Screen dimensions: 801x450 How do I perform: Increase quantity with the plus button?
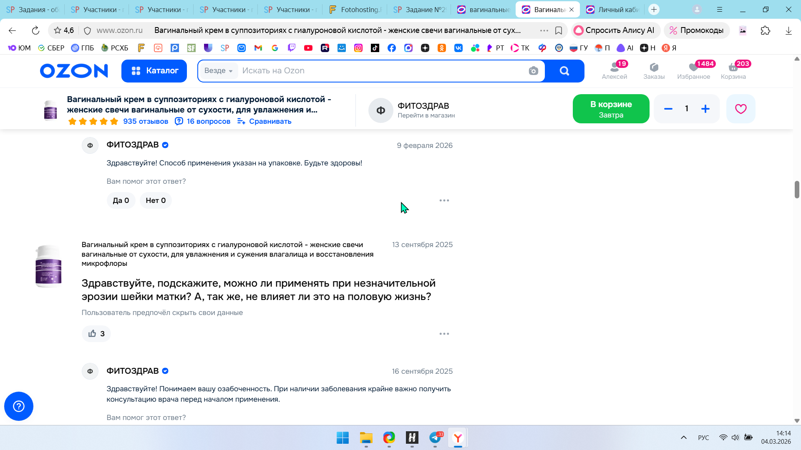point(705,109)
